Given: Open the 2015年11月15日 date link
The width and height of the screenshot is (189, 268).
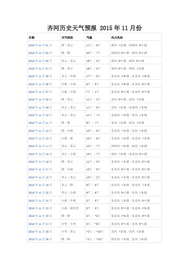Looking at the screenshot, I should [x=40, y=154].
